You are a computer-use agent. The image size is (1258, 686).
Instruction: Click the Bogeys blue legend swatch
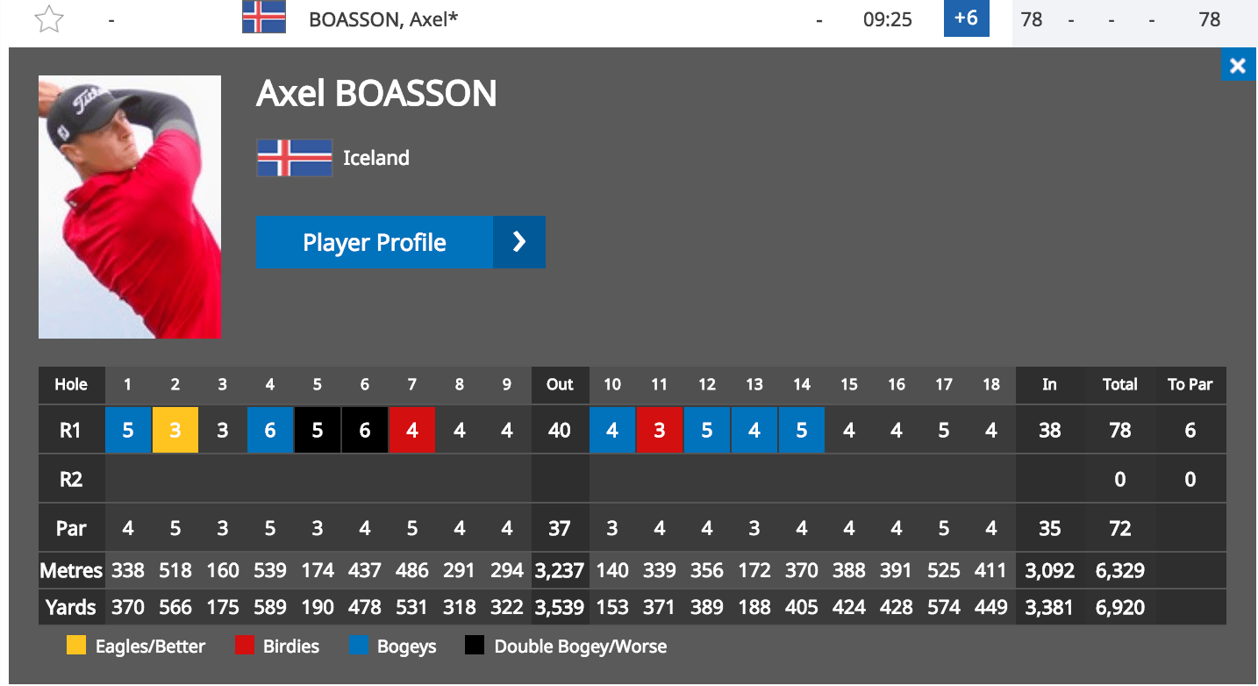(359, 647)
